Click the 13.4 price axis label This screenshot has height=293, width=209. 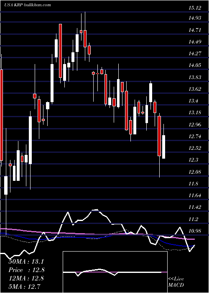tap(194, 101)
